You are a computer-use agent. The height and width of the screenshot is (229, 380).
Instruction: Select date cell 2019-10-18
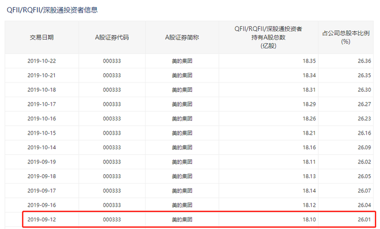coord(42,90)
